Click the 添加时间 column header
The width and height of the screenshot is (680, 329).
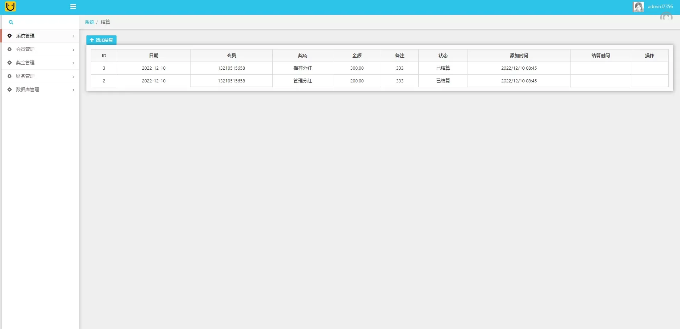tap(519, 56)
